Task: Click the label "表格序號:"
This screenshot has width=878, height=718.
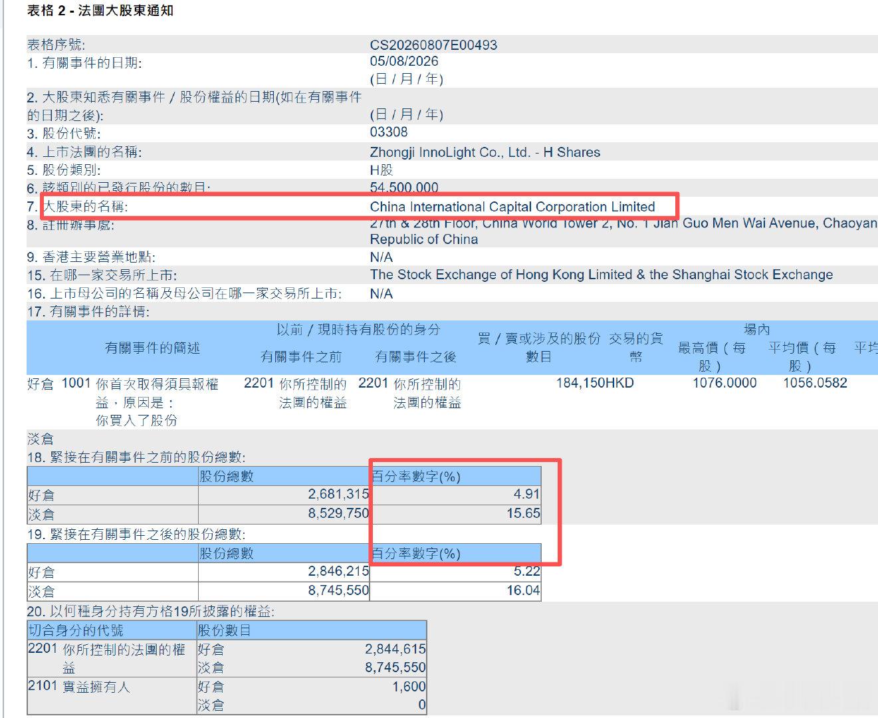Action: point(56,45)
